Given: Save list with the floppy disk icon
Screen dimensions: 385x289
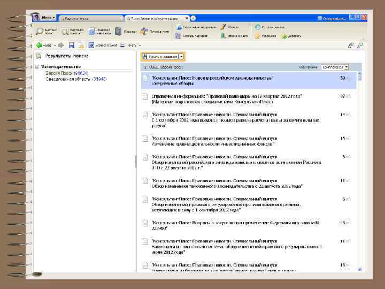Looking at the screenshot, I should tap(72, 45).
